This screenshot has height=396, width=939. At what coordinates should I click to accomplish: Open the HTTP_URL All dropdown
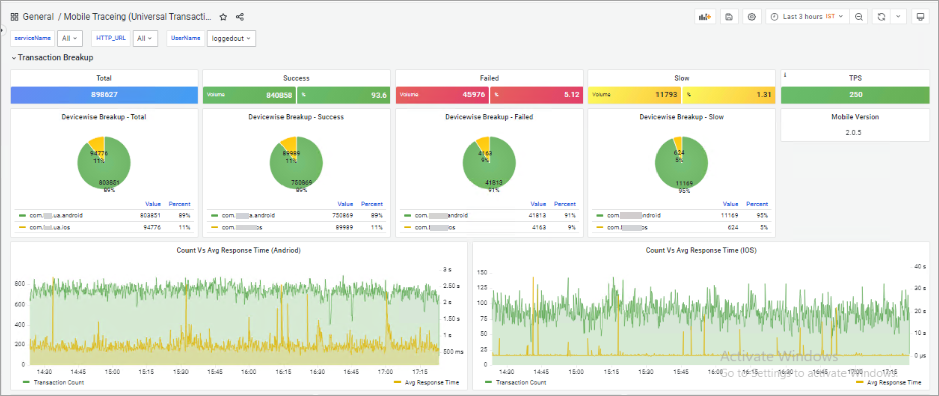coord(145,38)
